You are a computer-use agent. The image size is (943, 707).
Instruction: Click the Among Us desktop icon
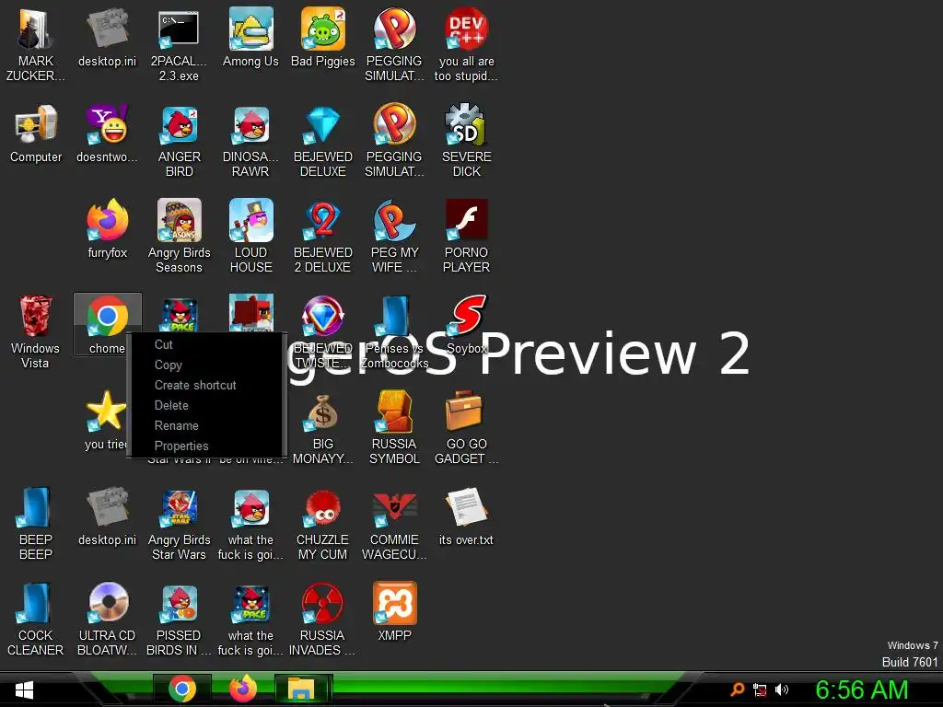click(x=250, y=37)
